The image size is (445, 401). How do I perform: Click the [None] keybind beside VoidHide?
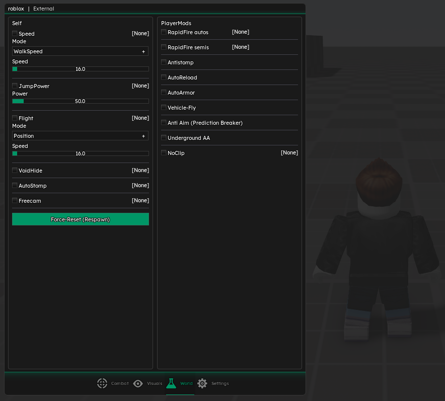[140, 171]
